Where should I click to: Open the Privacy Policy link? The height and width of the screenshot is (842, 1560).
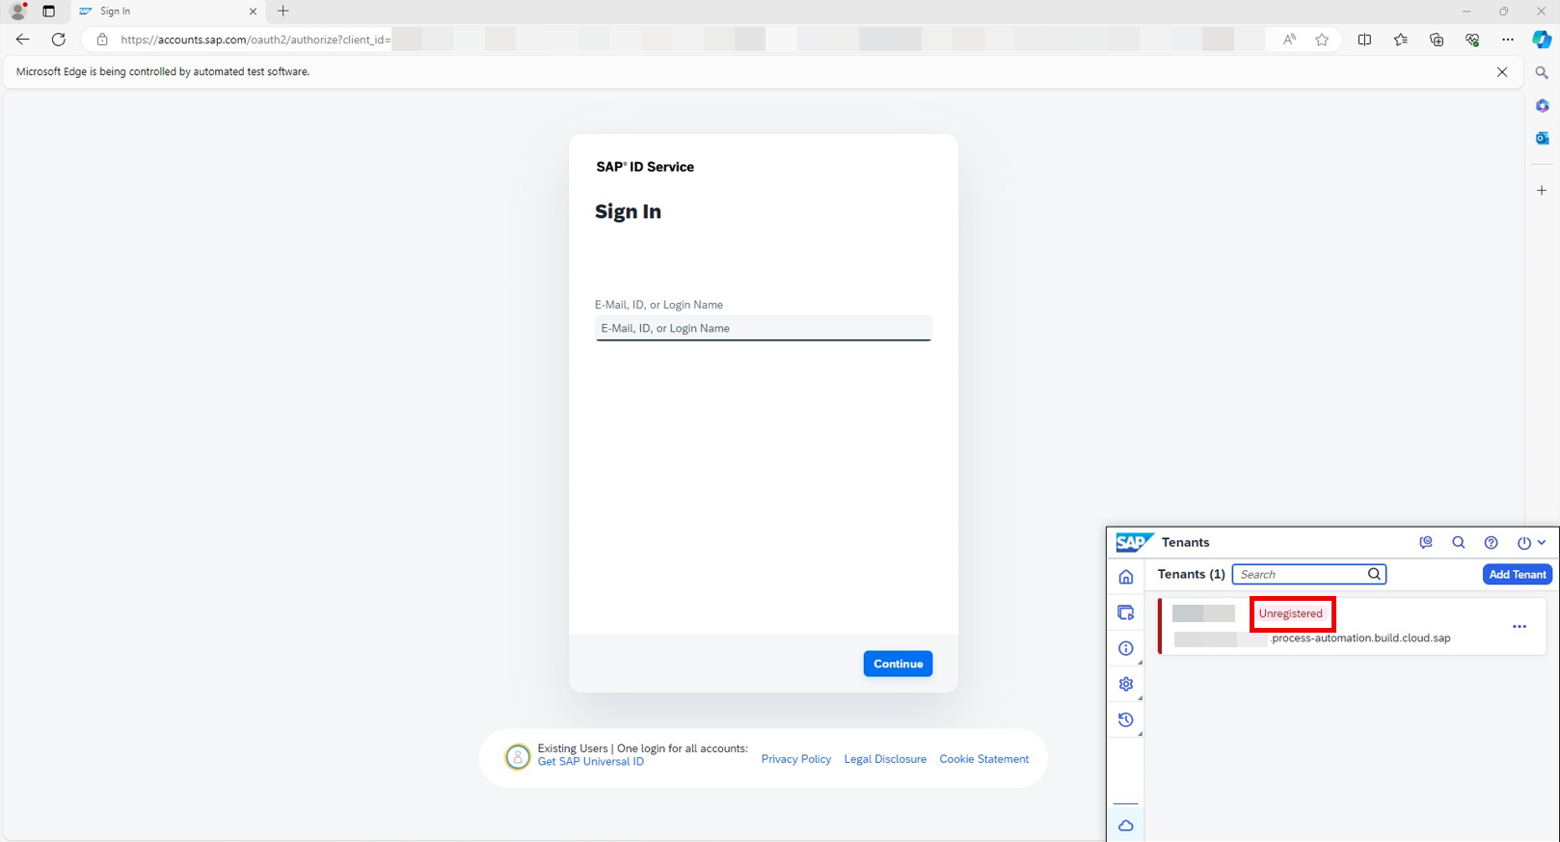(796, 759)
